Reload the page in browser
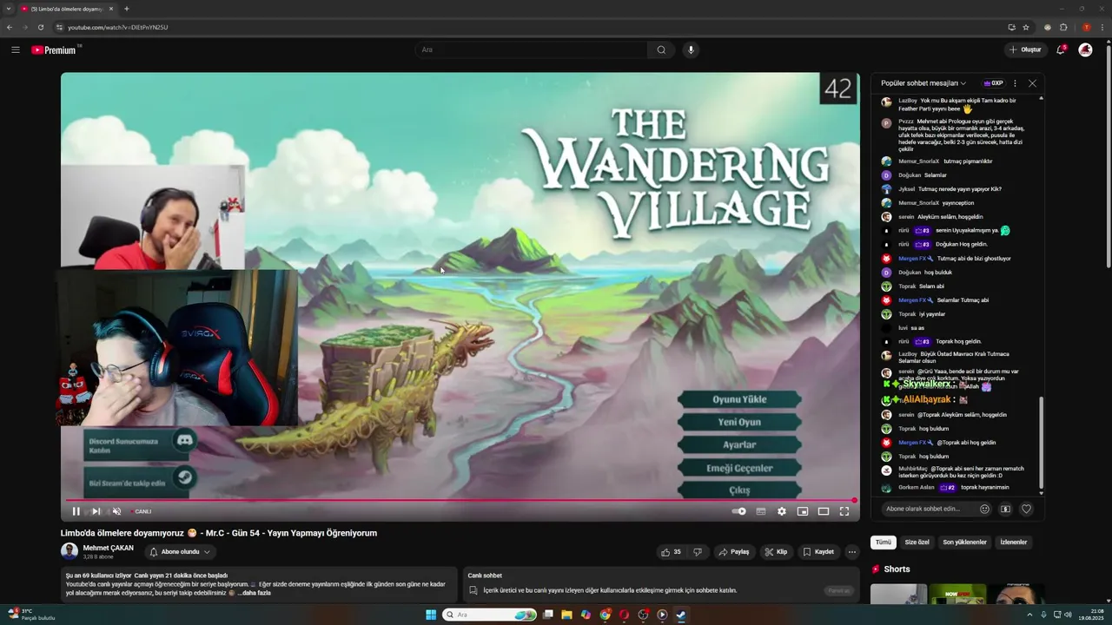Viewport: 1112px width, 625px height. [x=41, y=27]
